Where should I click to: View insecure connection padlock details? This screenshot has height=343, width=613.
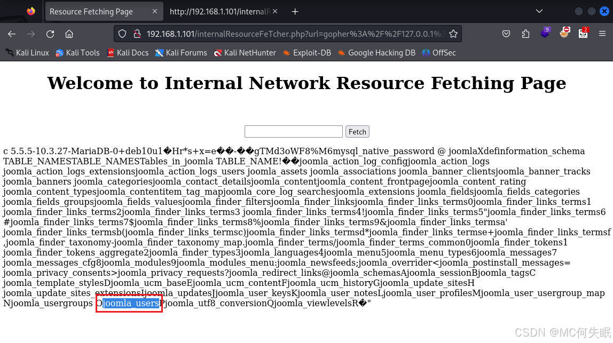pyautogui.click(x=137, y=34)
